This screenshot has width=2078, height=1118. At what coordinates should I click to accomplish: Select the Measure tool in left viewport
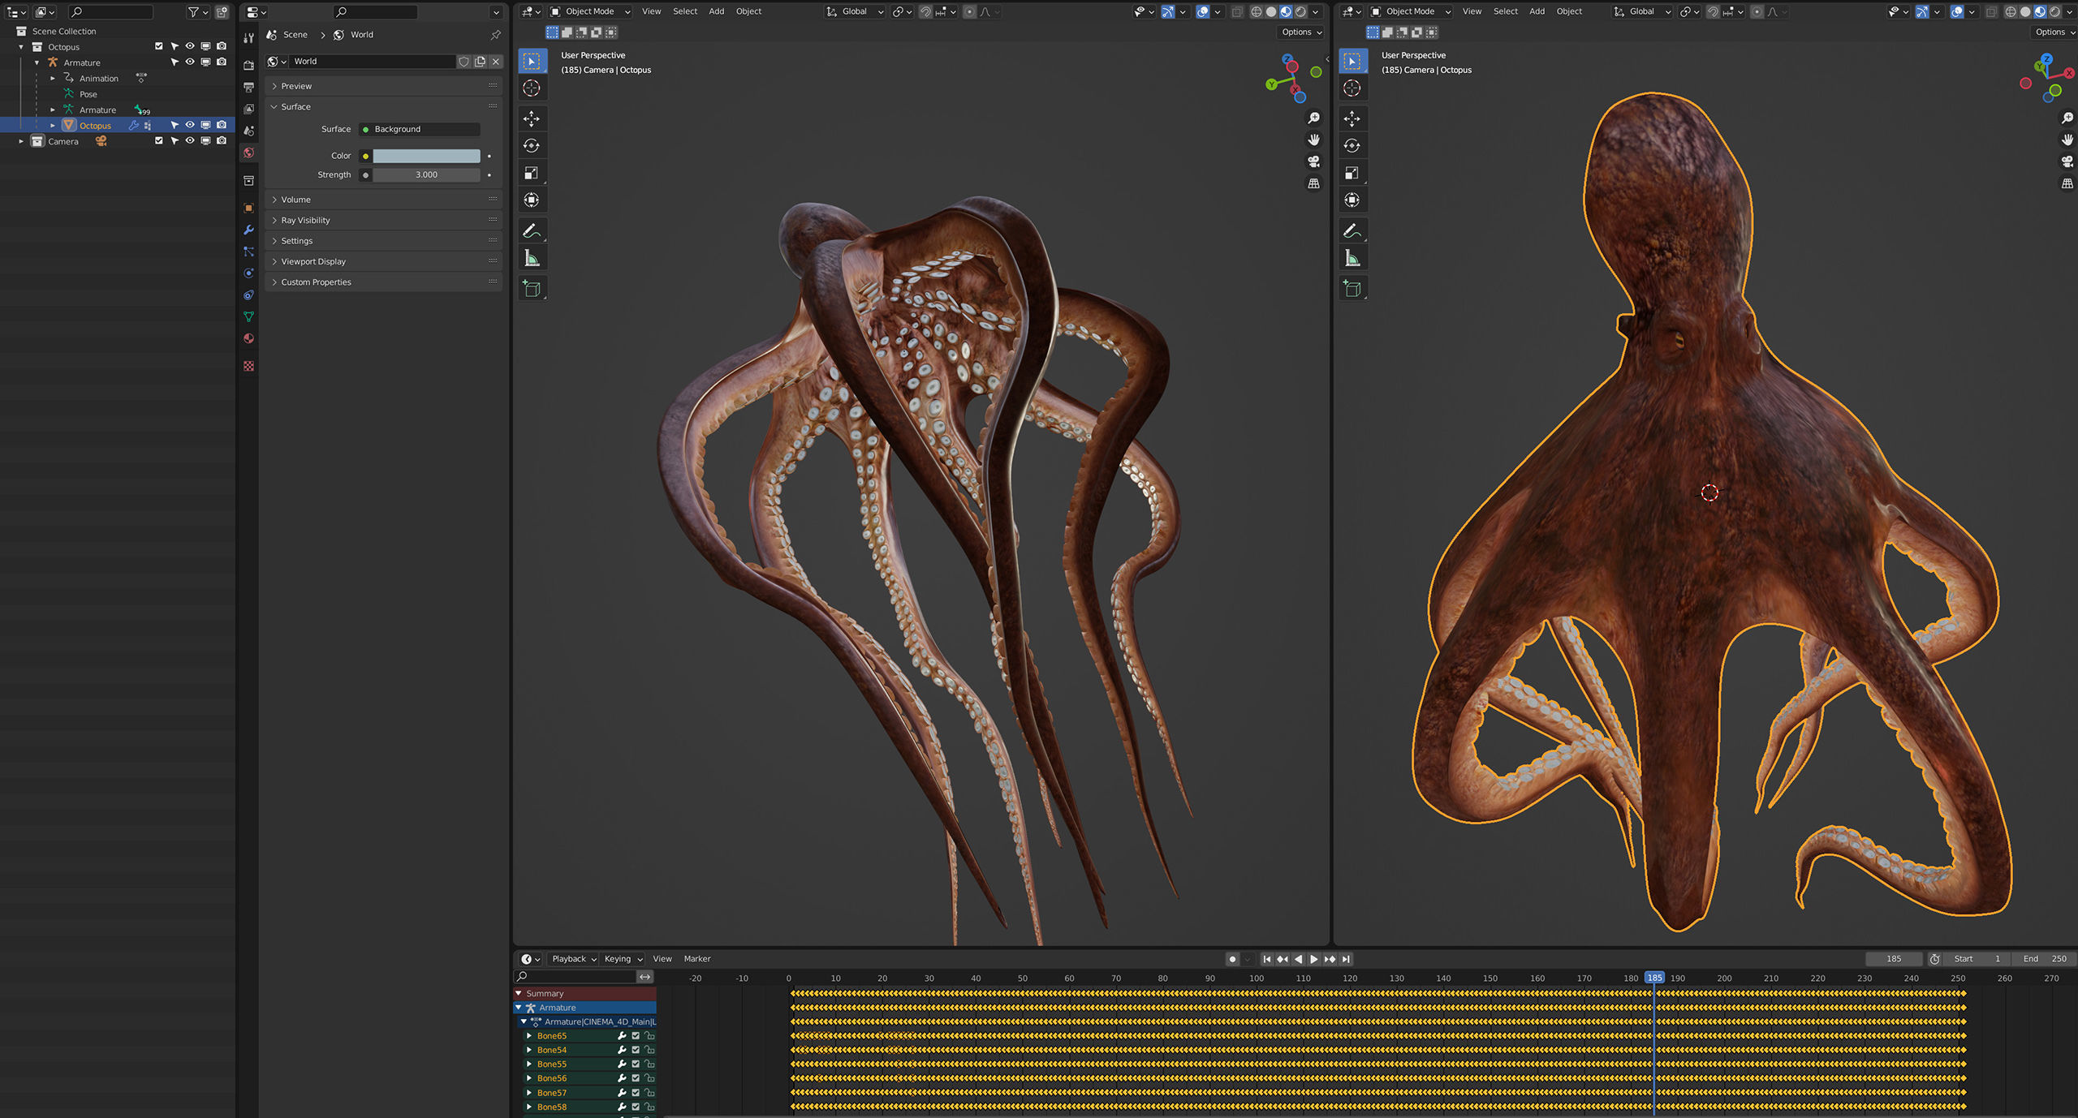532,258
